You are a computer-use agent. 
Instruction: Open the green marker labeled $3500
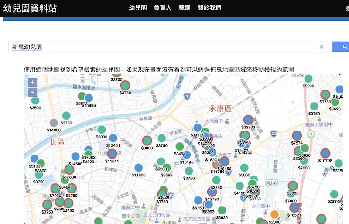coord(35,100)
